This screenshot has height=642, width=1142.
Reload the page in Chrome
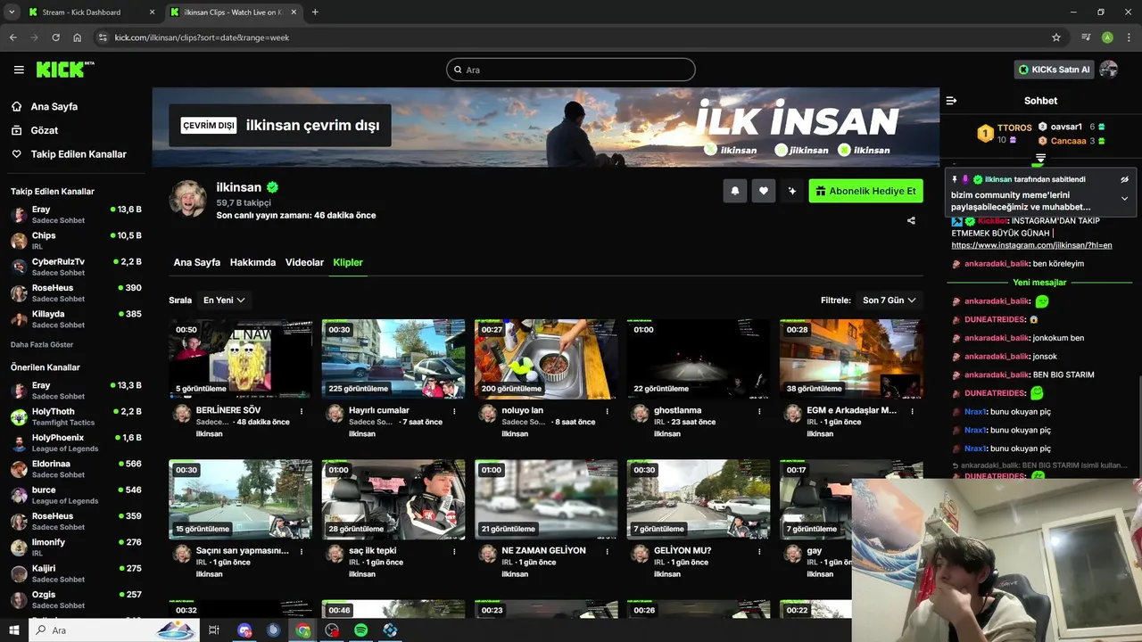[55, 37]
